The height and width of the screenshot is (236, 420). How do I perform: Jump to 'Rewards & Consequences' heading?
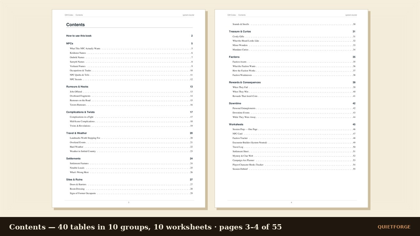click(292, 82)
